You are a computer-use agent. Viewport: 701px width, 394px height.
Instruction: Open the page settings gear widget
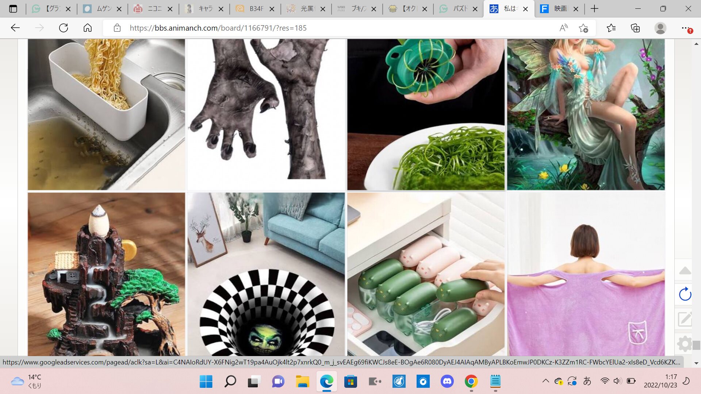click(x=685, y=344)
